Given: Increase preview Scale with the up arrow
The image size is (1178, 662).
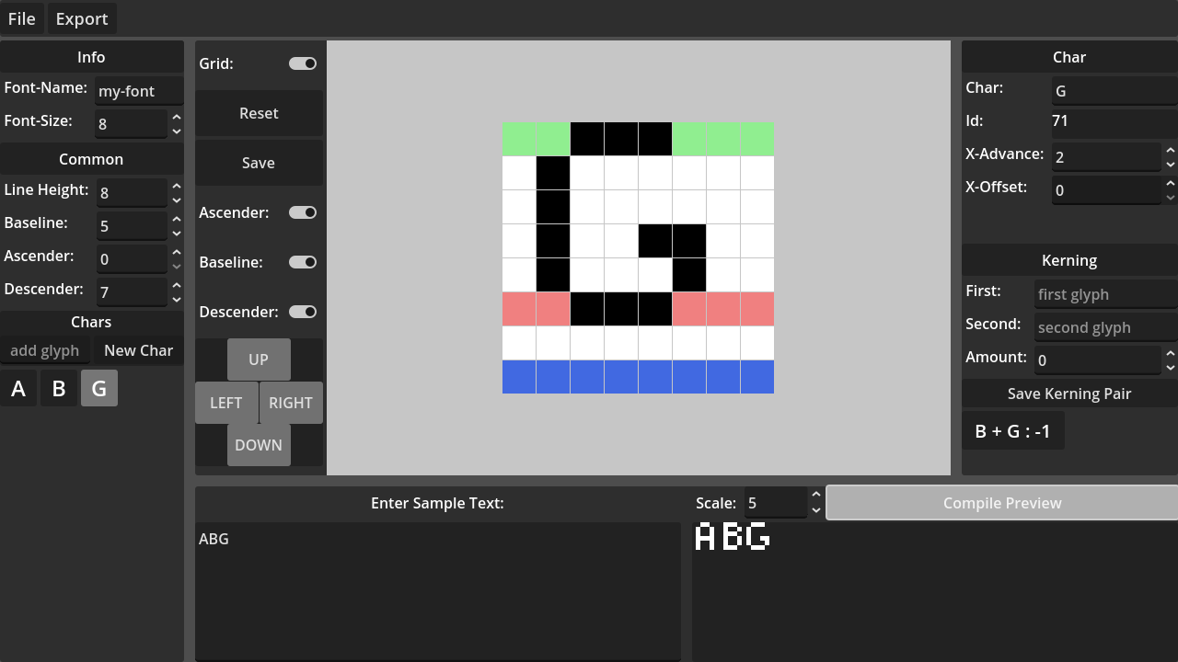Looking at the screenshot, I should pos(816,496).
